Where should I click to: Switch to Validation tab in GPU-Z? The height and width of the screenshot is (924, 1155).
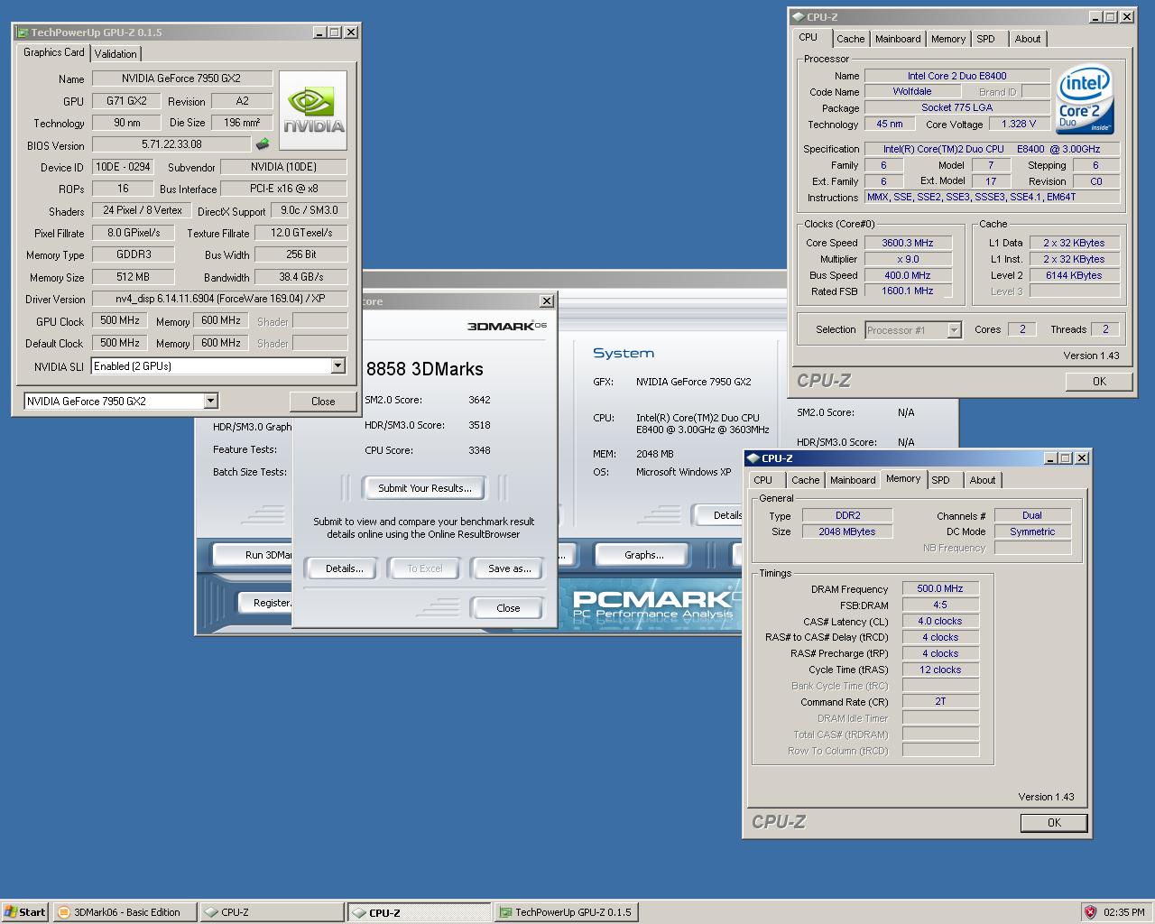(x=115, y=53)
